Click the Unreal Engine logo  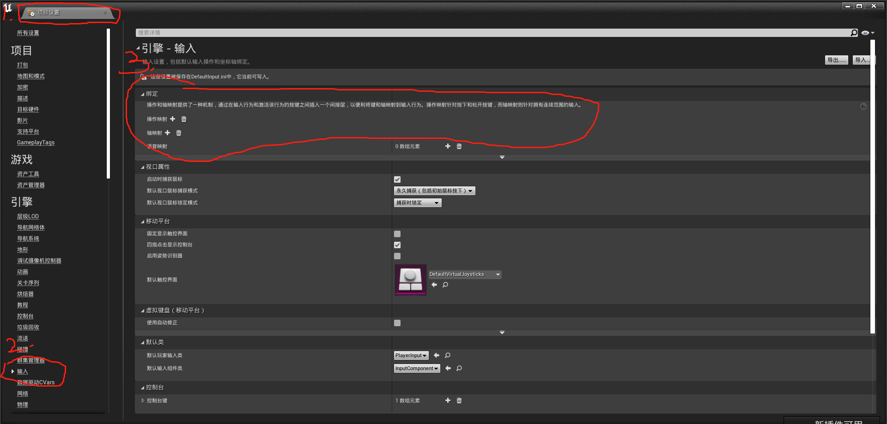pyautogui.click(x=8, y=8)
